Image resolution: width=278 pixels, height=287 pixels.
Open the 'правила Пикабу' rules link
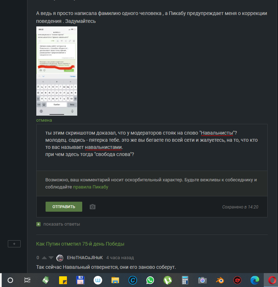90,187
